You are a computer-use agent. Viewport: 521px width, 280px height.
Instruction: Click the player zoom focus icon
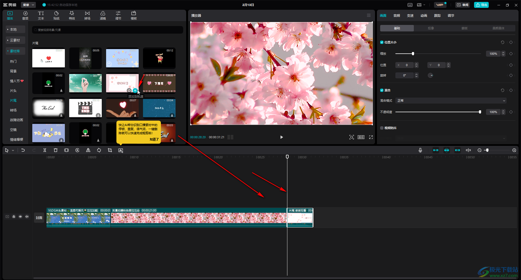(x=352, y=137)
